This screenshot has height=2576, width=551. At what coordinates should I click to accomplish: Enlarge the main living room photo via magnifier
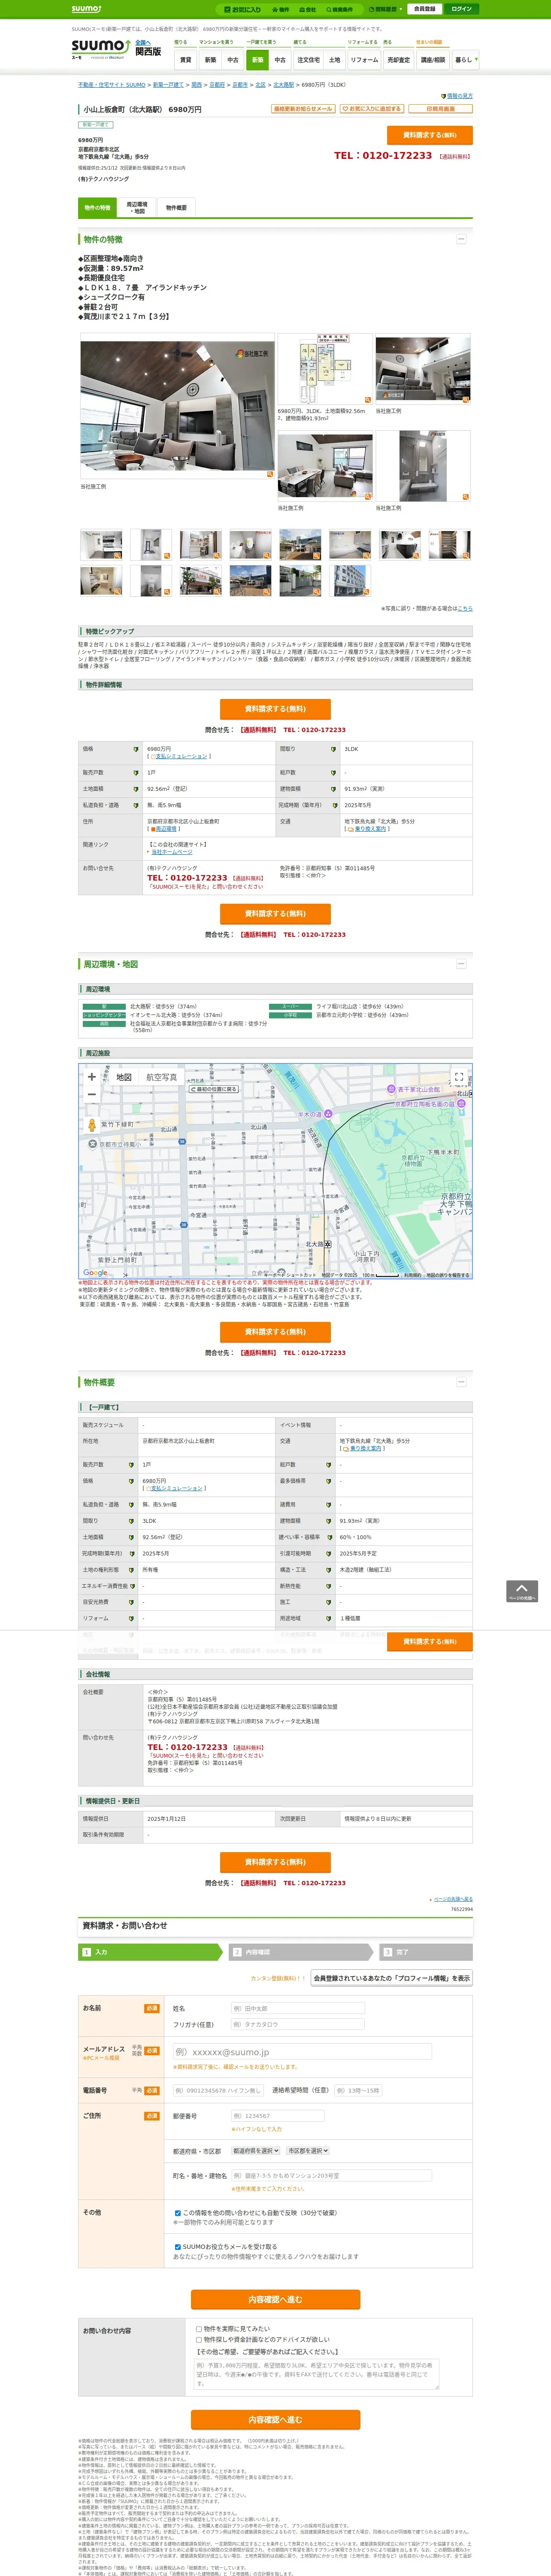269,474
